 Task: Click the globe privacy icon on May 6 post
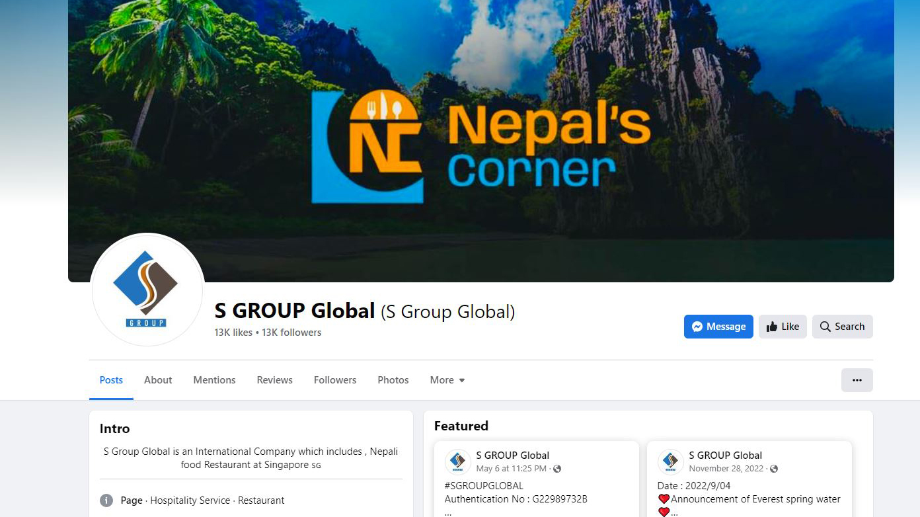557,469
